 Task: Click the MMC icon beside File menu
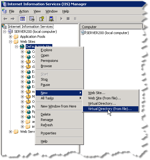click(5, 11)
